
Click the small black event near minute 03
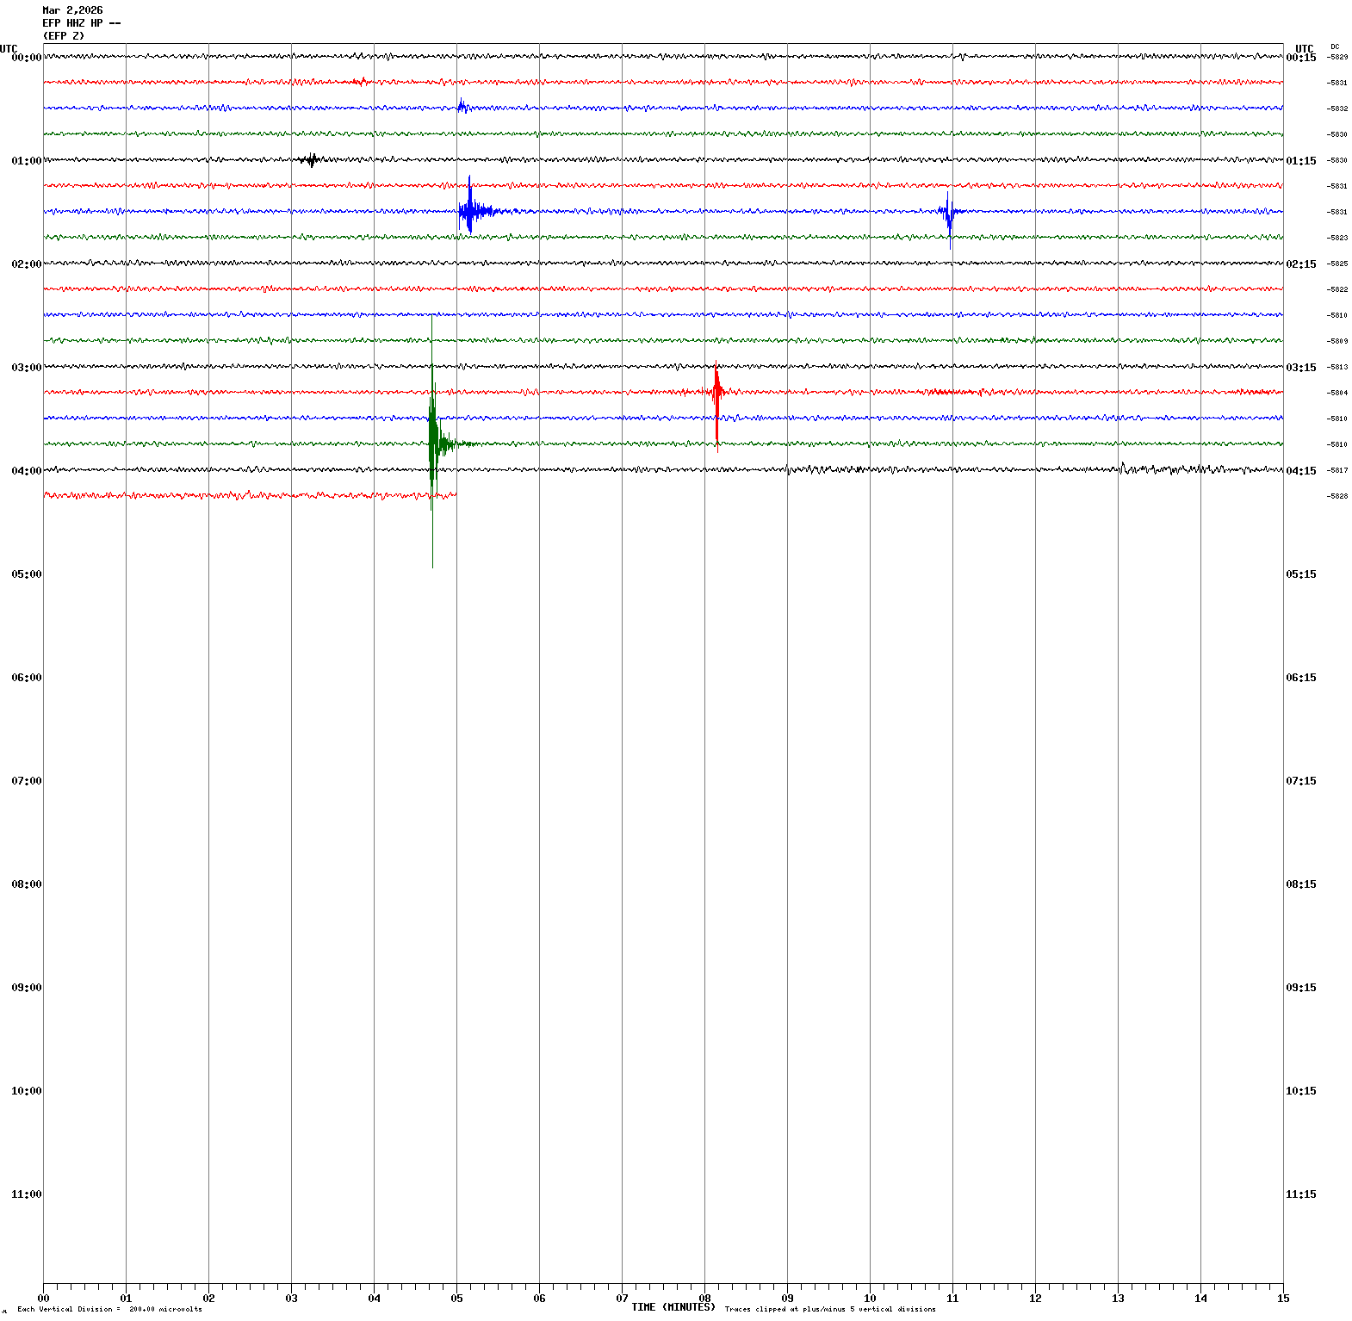point(312,159)
